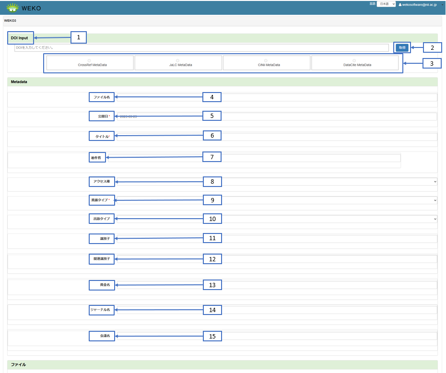Click the DOI input text field
The height and width of the screenshot is (373, 446).
click(x=201, y=48)
